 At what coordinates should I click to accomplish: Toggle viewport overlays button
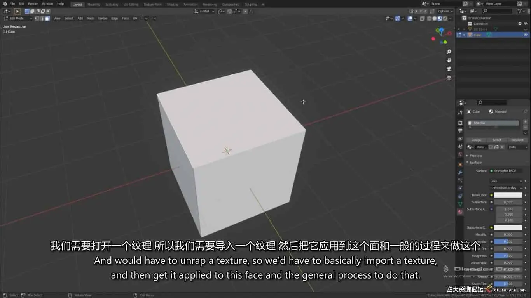point(410,18)
